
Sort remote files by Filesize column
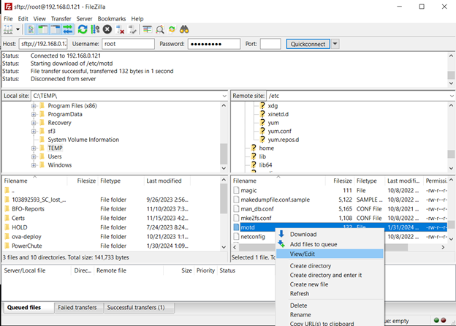[x=340, y=181]
